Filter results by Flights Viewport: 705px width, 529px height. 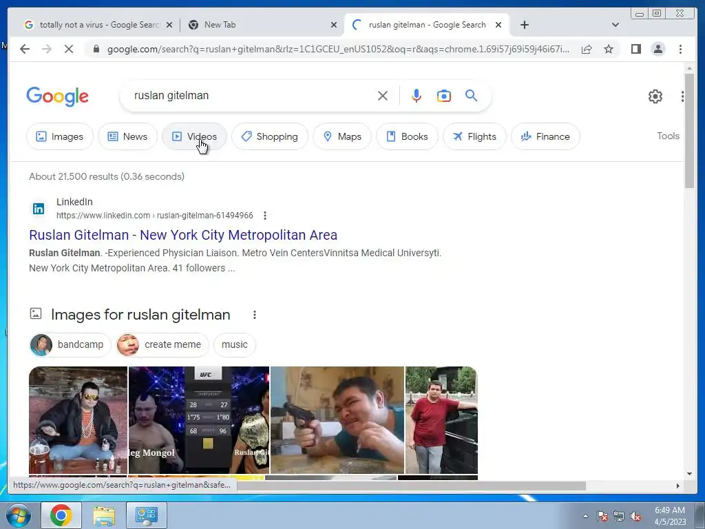pyautogui.click(x=474, y=136)
